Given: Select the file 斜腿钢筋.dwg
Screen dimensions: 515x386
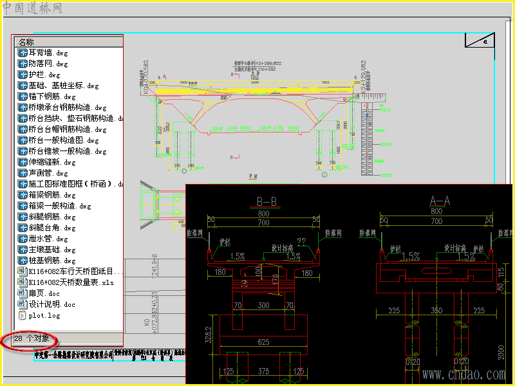Looking at the screenshot, I should (x=52, y=217).
